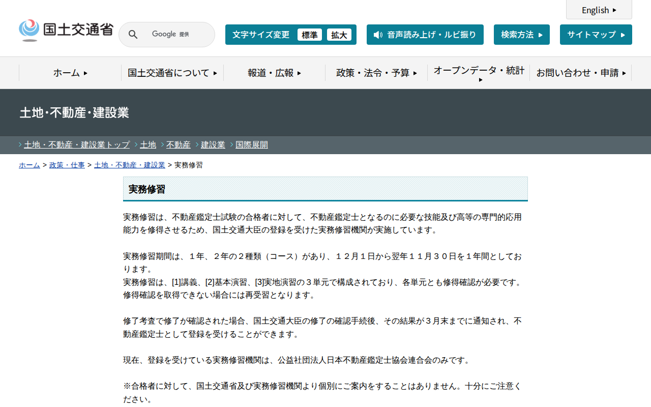
Task: Open the 土地 sub-navigation link
Action: (x=148, y=145)
